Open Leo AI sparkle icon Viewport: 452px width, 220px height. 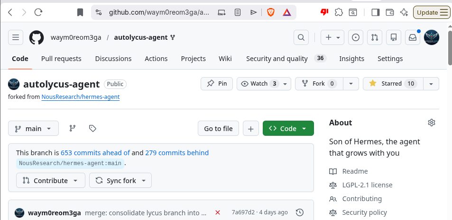[404, 12]
